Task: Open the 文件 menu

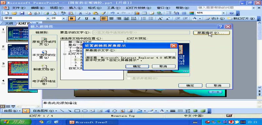Action: pyautogui.click(x=18, y=8)
